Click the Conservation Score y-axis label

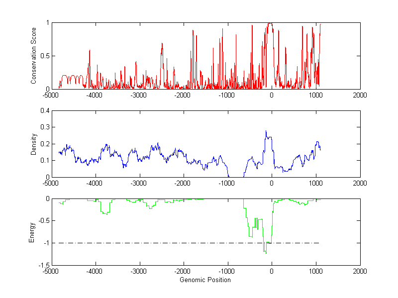[34, 56]
